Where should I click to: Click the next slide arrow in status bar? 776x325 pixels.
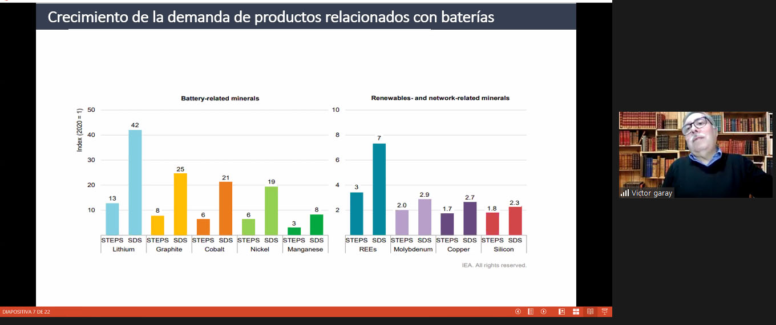click(544, 312)
